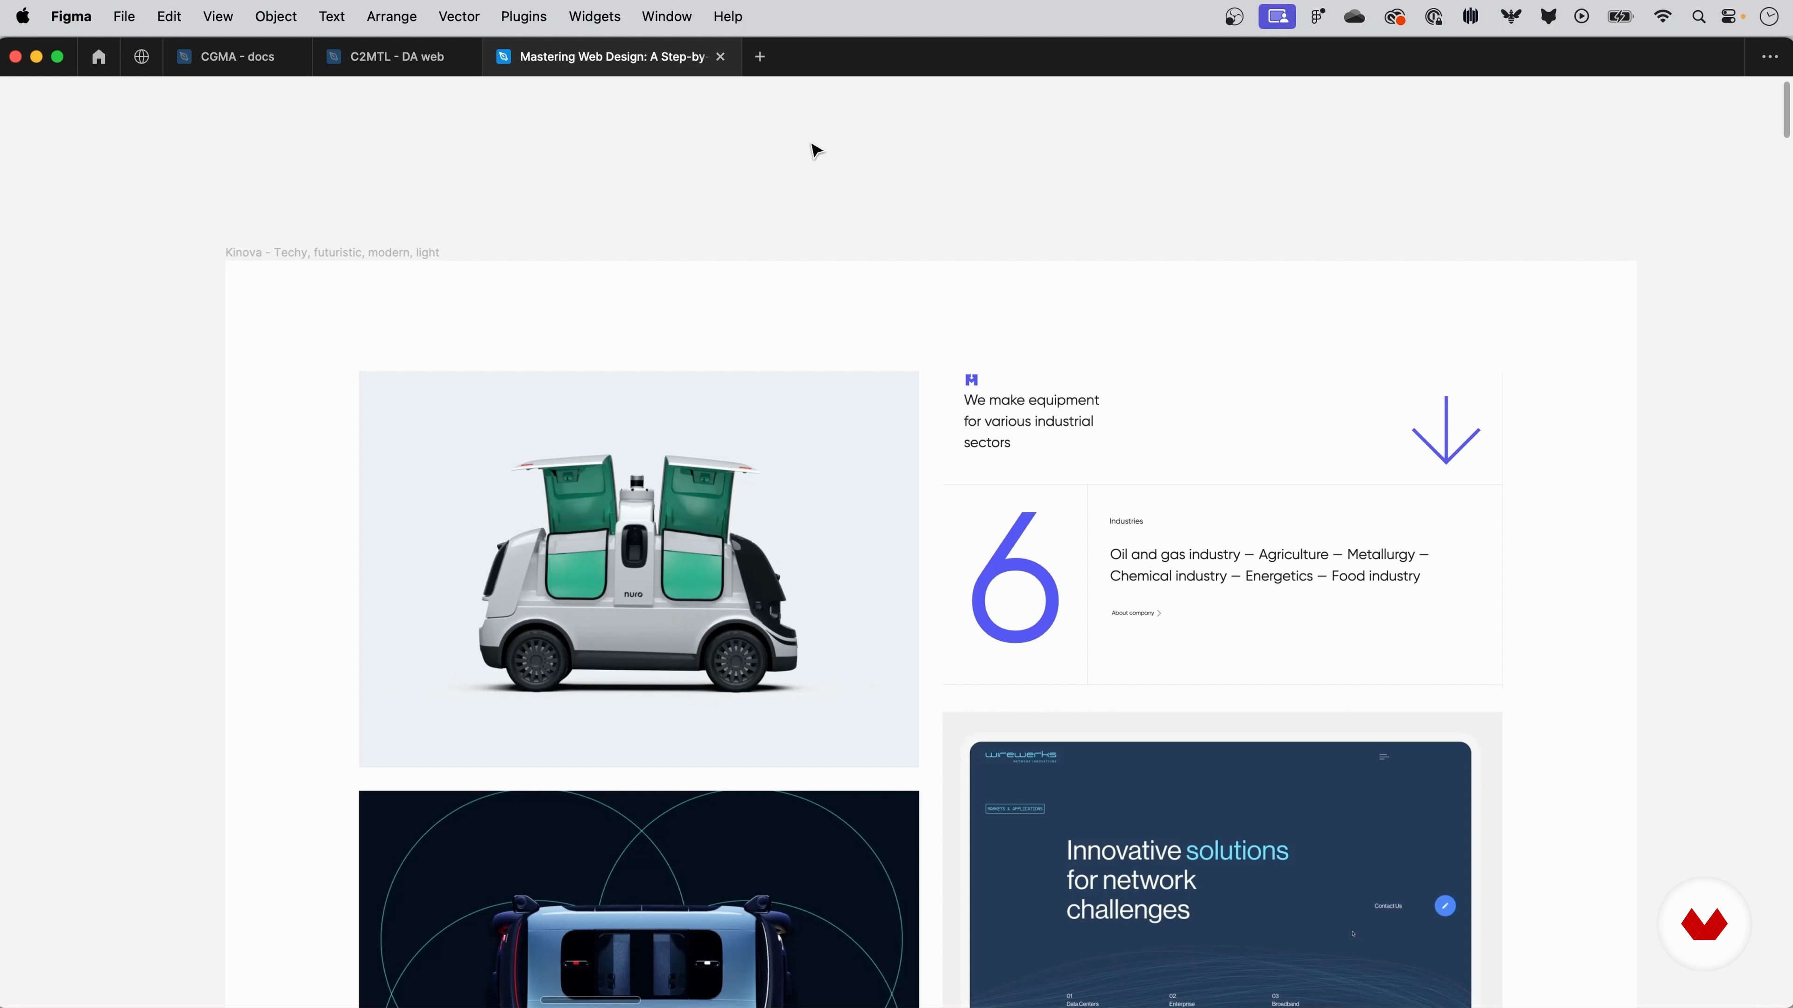Open the Edit menu
Viewport: 1793px width, 1008px height.
point(169,16)
